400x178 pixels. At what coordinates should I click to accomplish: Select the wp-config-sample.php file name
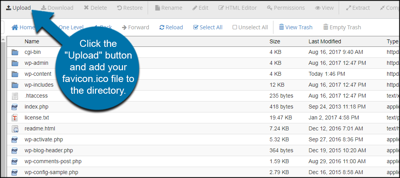(51, 173)
